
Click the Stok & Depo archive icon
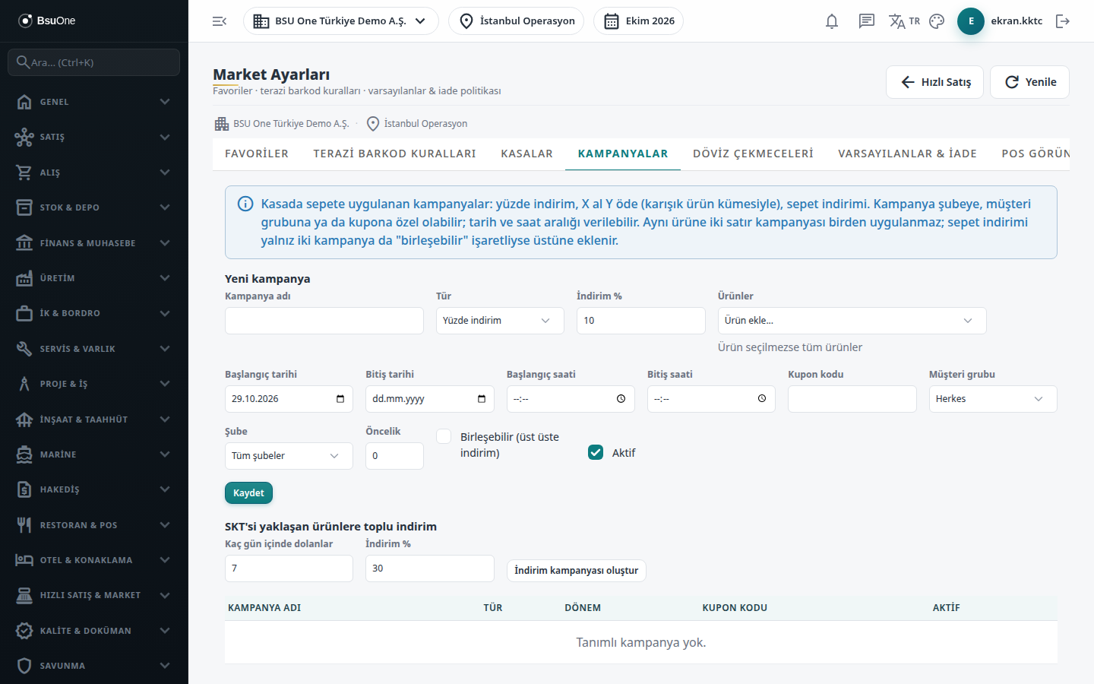pos(24,207)
